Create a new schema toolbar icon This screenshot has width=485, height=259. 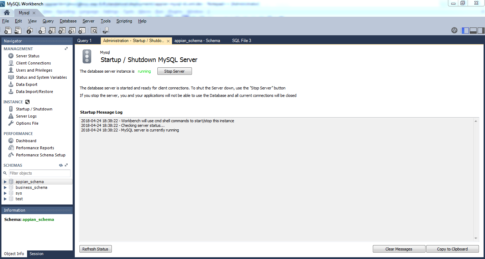coord(42,30)
